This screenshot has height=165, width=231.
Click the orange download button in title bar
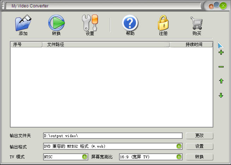coord(211,6)
